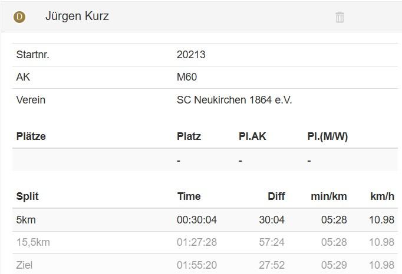Viewport: 402px width, 274px height.
Task: Select the Pl.AK column header
Action: pos(252,136)
